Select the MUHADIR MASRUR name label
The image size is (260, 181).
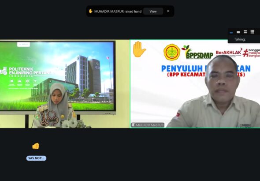click(150, 125)
